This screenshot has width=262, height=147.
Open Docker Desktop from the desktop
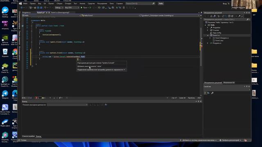click(5, 12)
